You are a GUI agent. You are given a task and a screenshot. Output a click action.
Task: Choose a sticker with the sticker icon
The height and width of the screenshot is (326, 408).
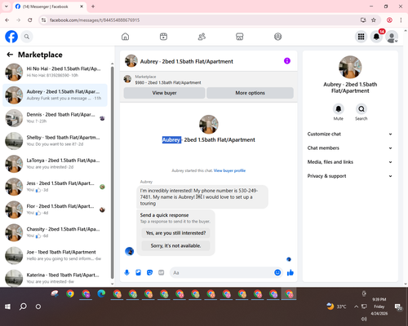pos(149,272)
